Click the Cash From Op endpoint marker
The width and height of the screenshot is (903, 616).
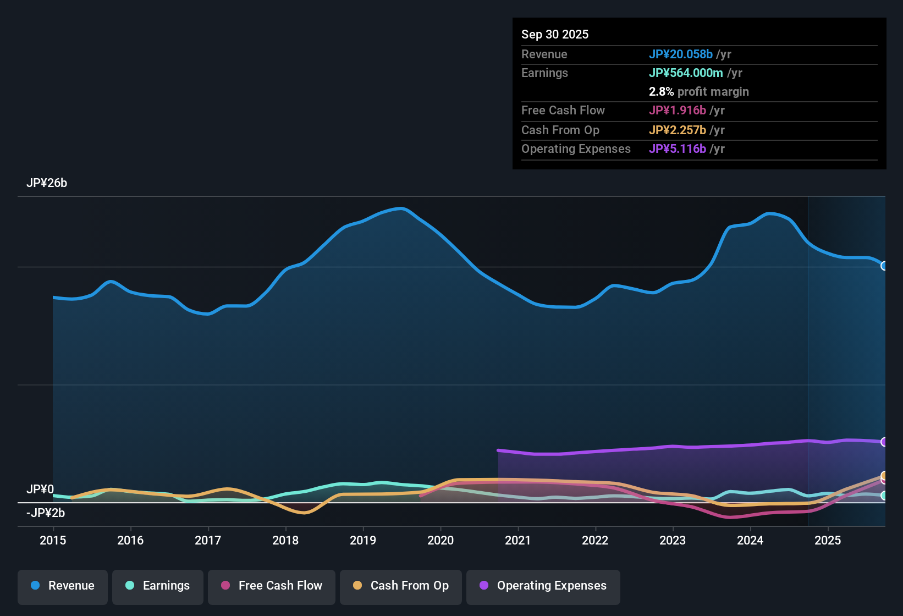coord(884,476)
